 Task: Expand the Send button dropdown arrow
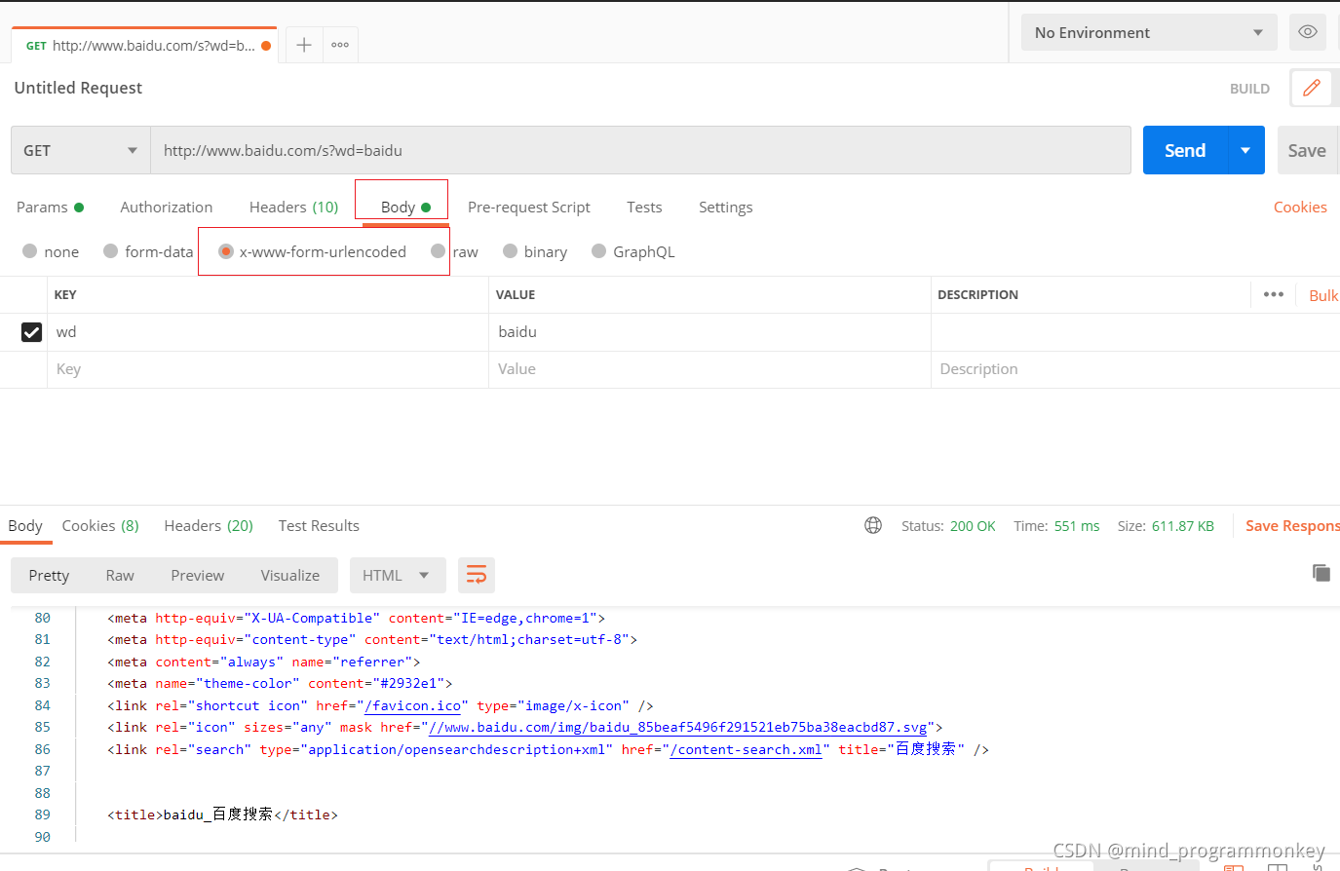pos(1245,150)
